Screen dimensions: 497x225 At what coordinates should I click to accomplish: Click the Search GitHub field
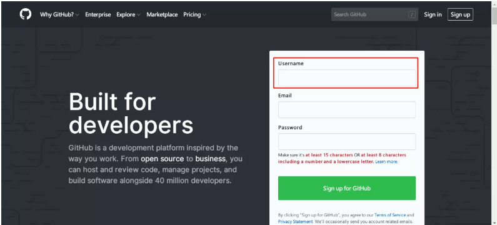tap(374, 14)
